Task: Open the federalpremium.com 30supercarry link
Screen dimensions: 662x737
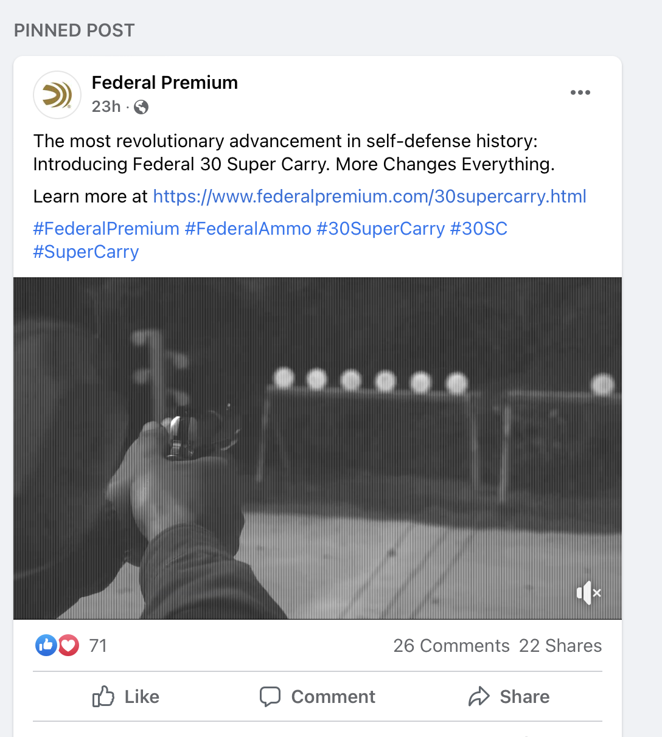Action: 369,196
